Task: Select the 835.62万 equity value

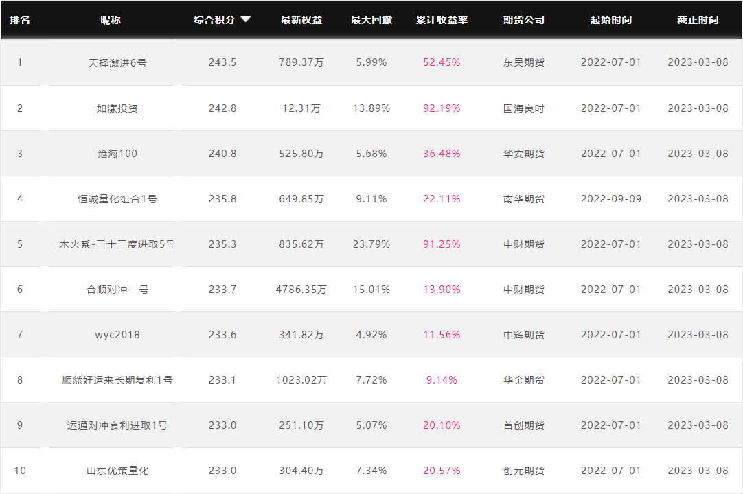Action: tap(301, 244)
